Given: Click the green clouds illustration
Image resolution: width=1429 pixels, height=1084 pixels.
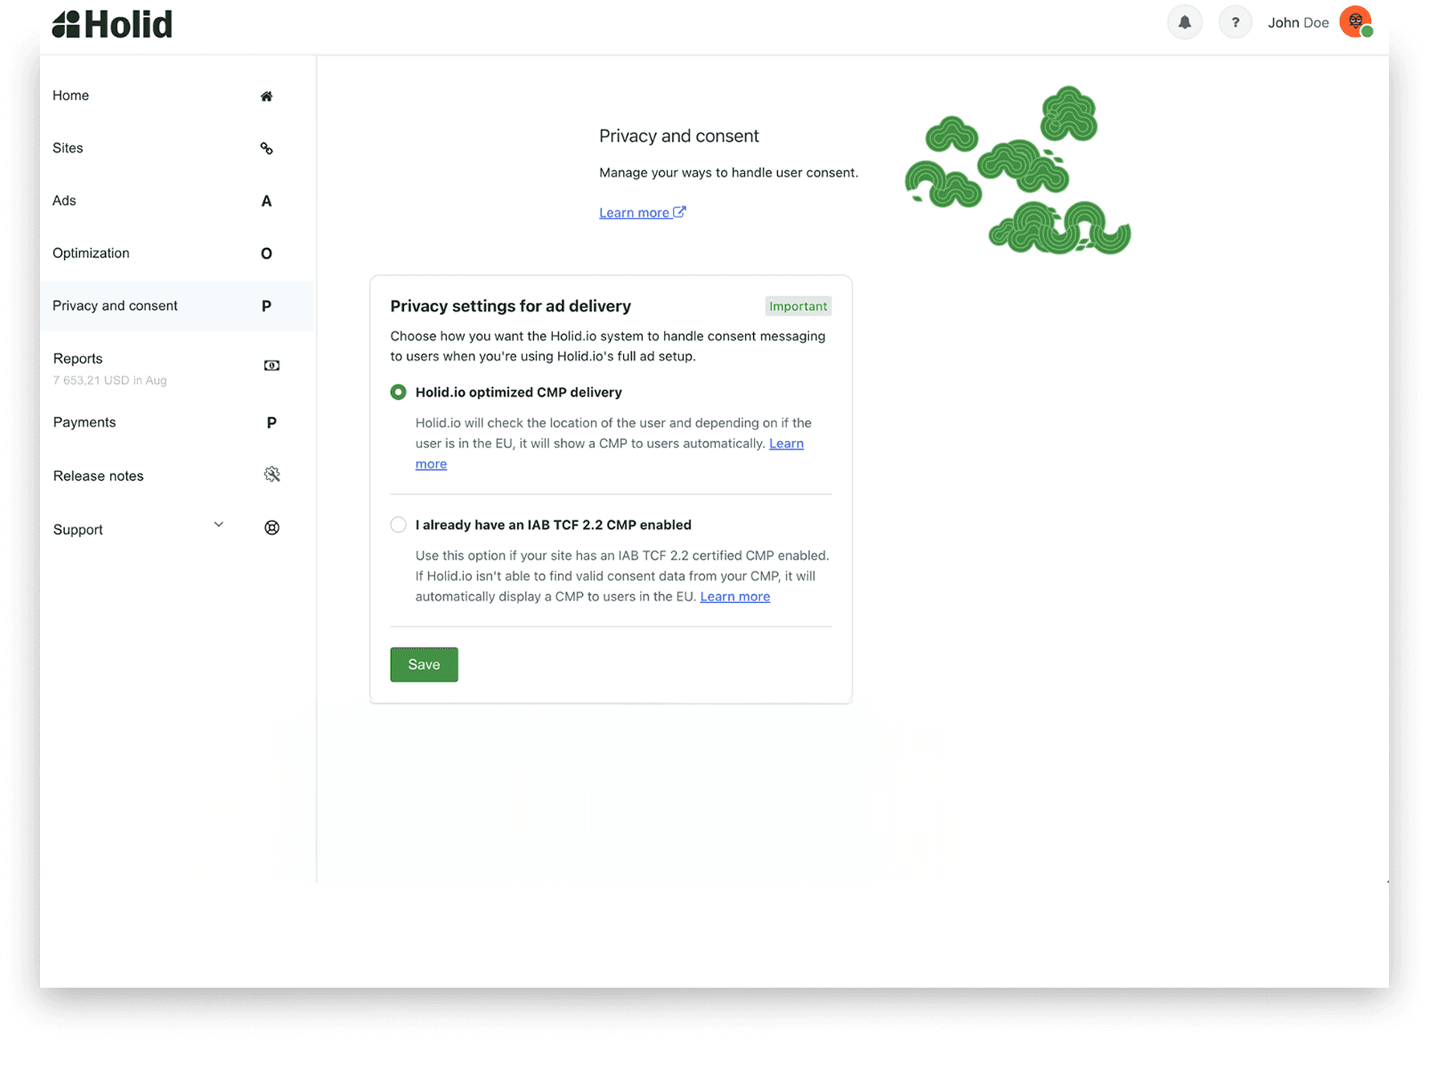Looking at the screenshot, I should point(1018,170).
